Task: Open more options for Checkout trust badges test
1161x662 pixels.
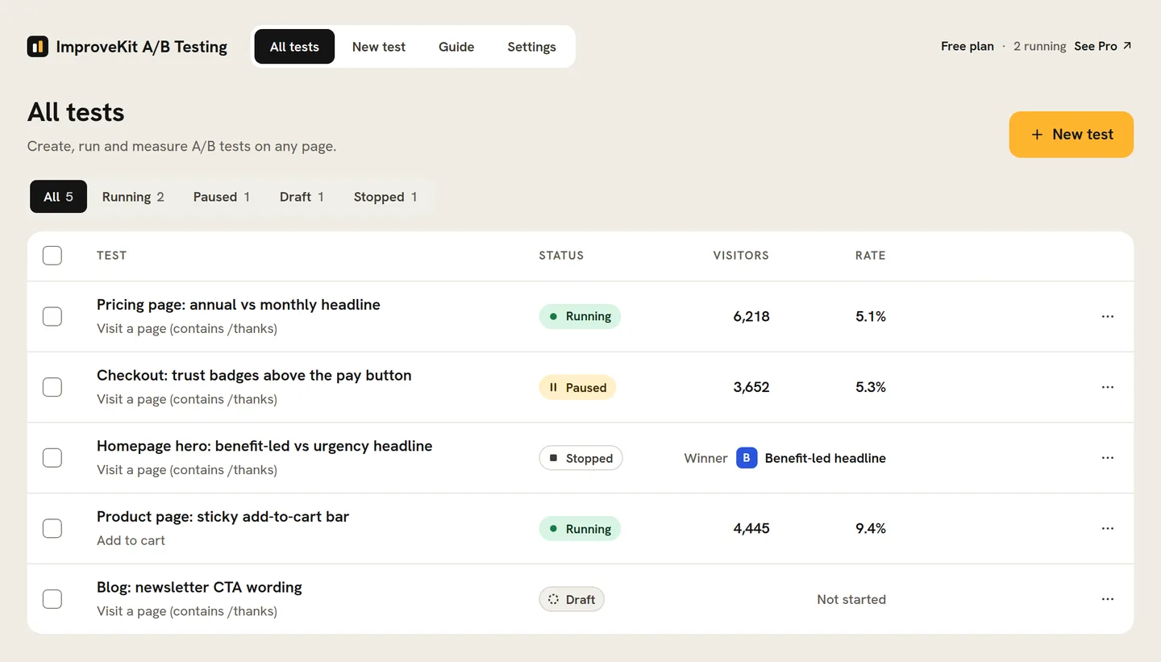Action: point(1108,387)
